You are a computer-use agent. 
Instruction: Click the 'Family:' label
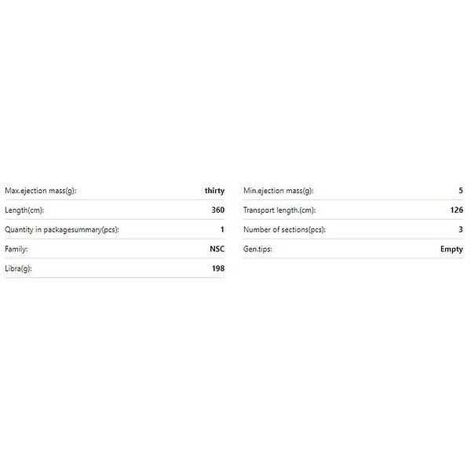17,250
